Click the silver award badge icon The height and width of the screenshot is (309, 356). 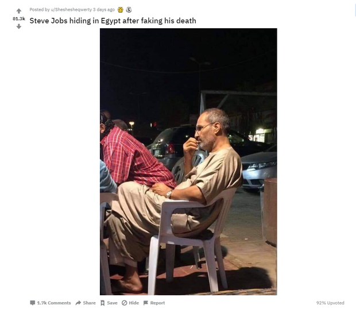(129, 10)
